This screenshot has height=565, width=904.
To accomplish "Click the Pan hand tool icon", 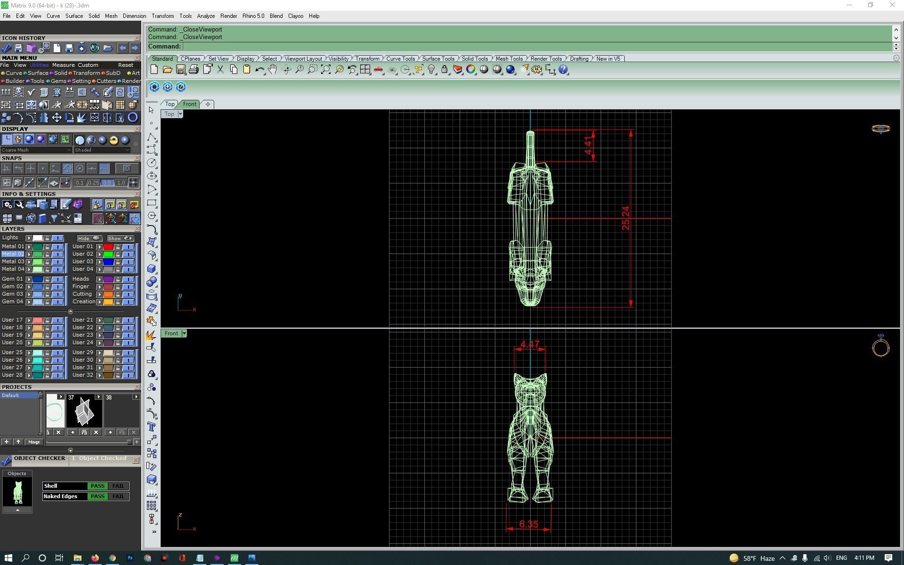I will (x=273, y=70).
